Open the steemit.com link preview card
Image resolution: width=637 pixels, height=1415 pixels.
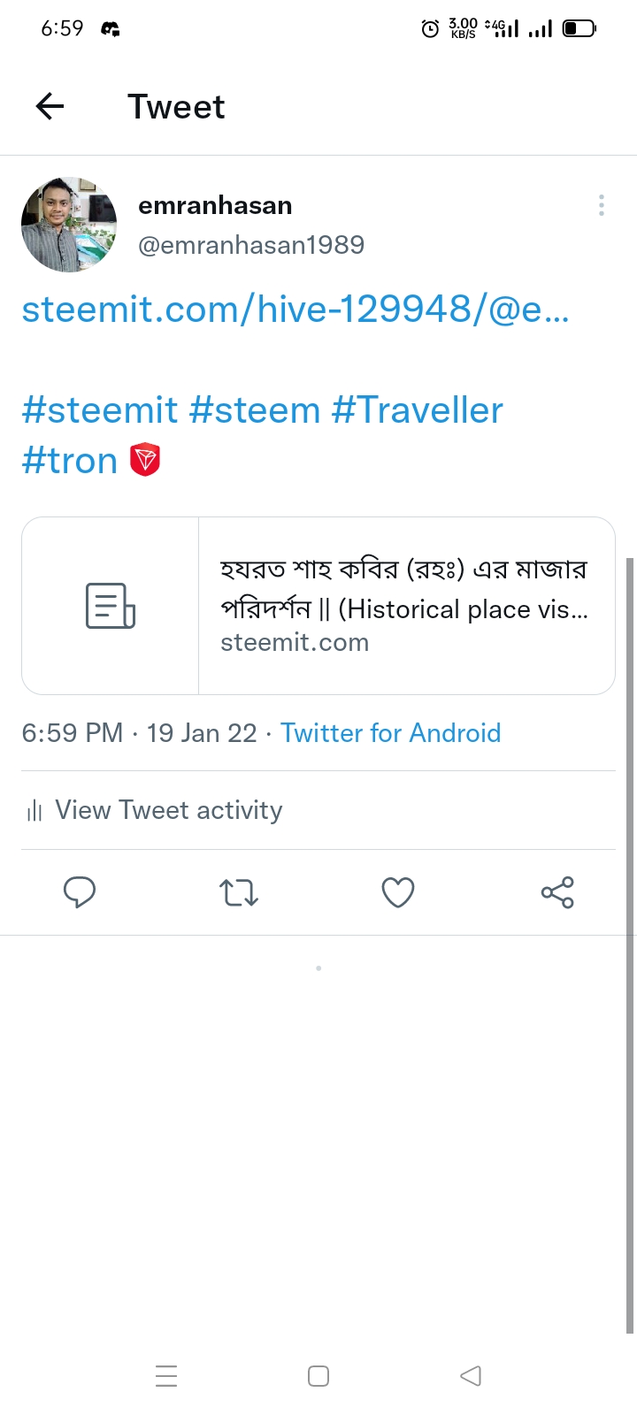(x=318, y=606)
